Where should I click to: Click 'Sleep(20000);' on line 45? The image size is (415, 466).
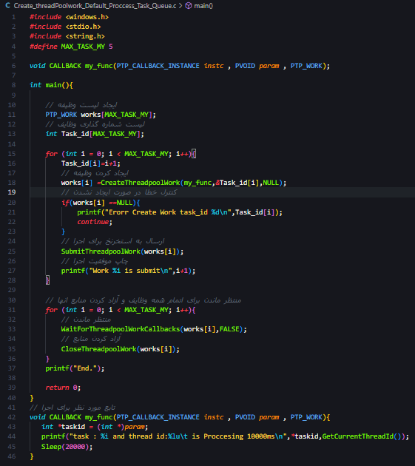(67, 447)
